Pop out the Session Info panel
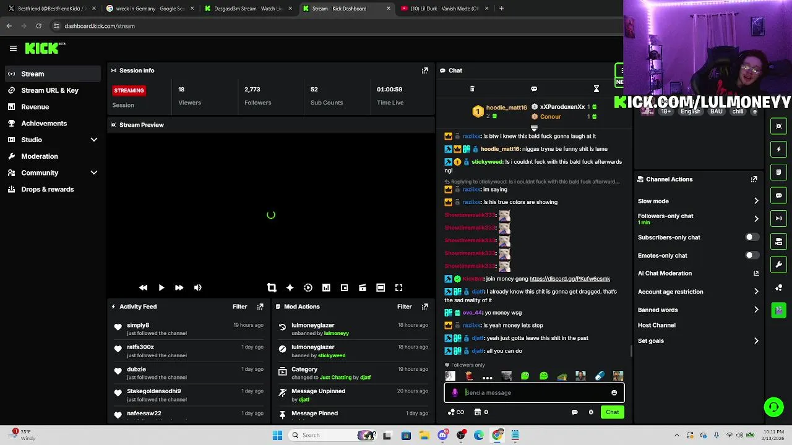Viewport: 792px width, 445px height. [x=424, y=70]
